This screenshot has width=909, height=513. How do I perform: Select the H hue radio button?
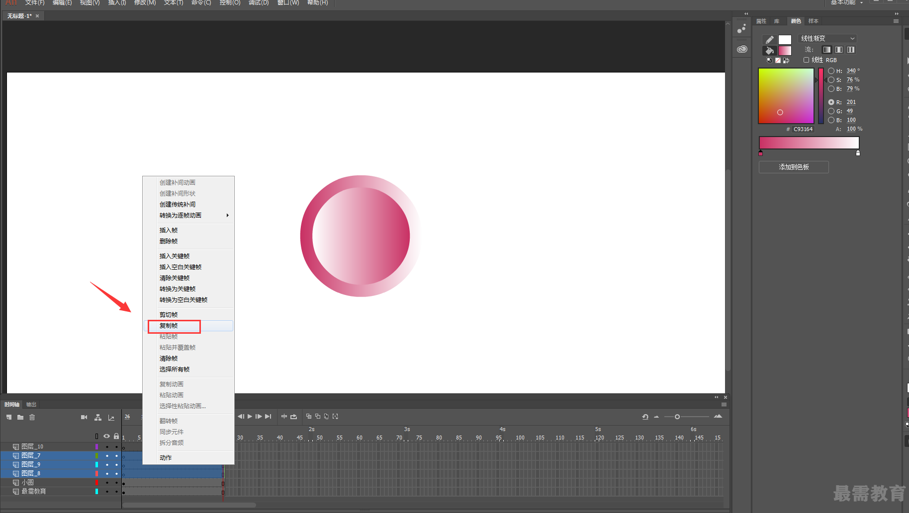(x=831, y=71)
